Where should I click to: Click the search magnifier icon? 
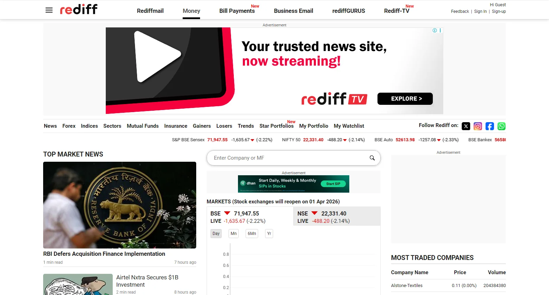coord(372,158)
